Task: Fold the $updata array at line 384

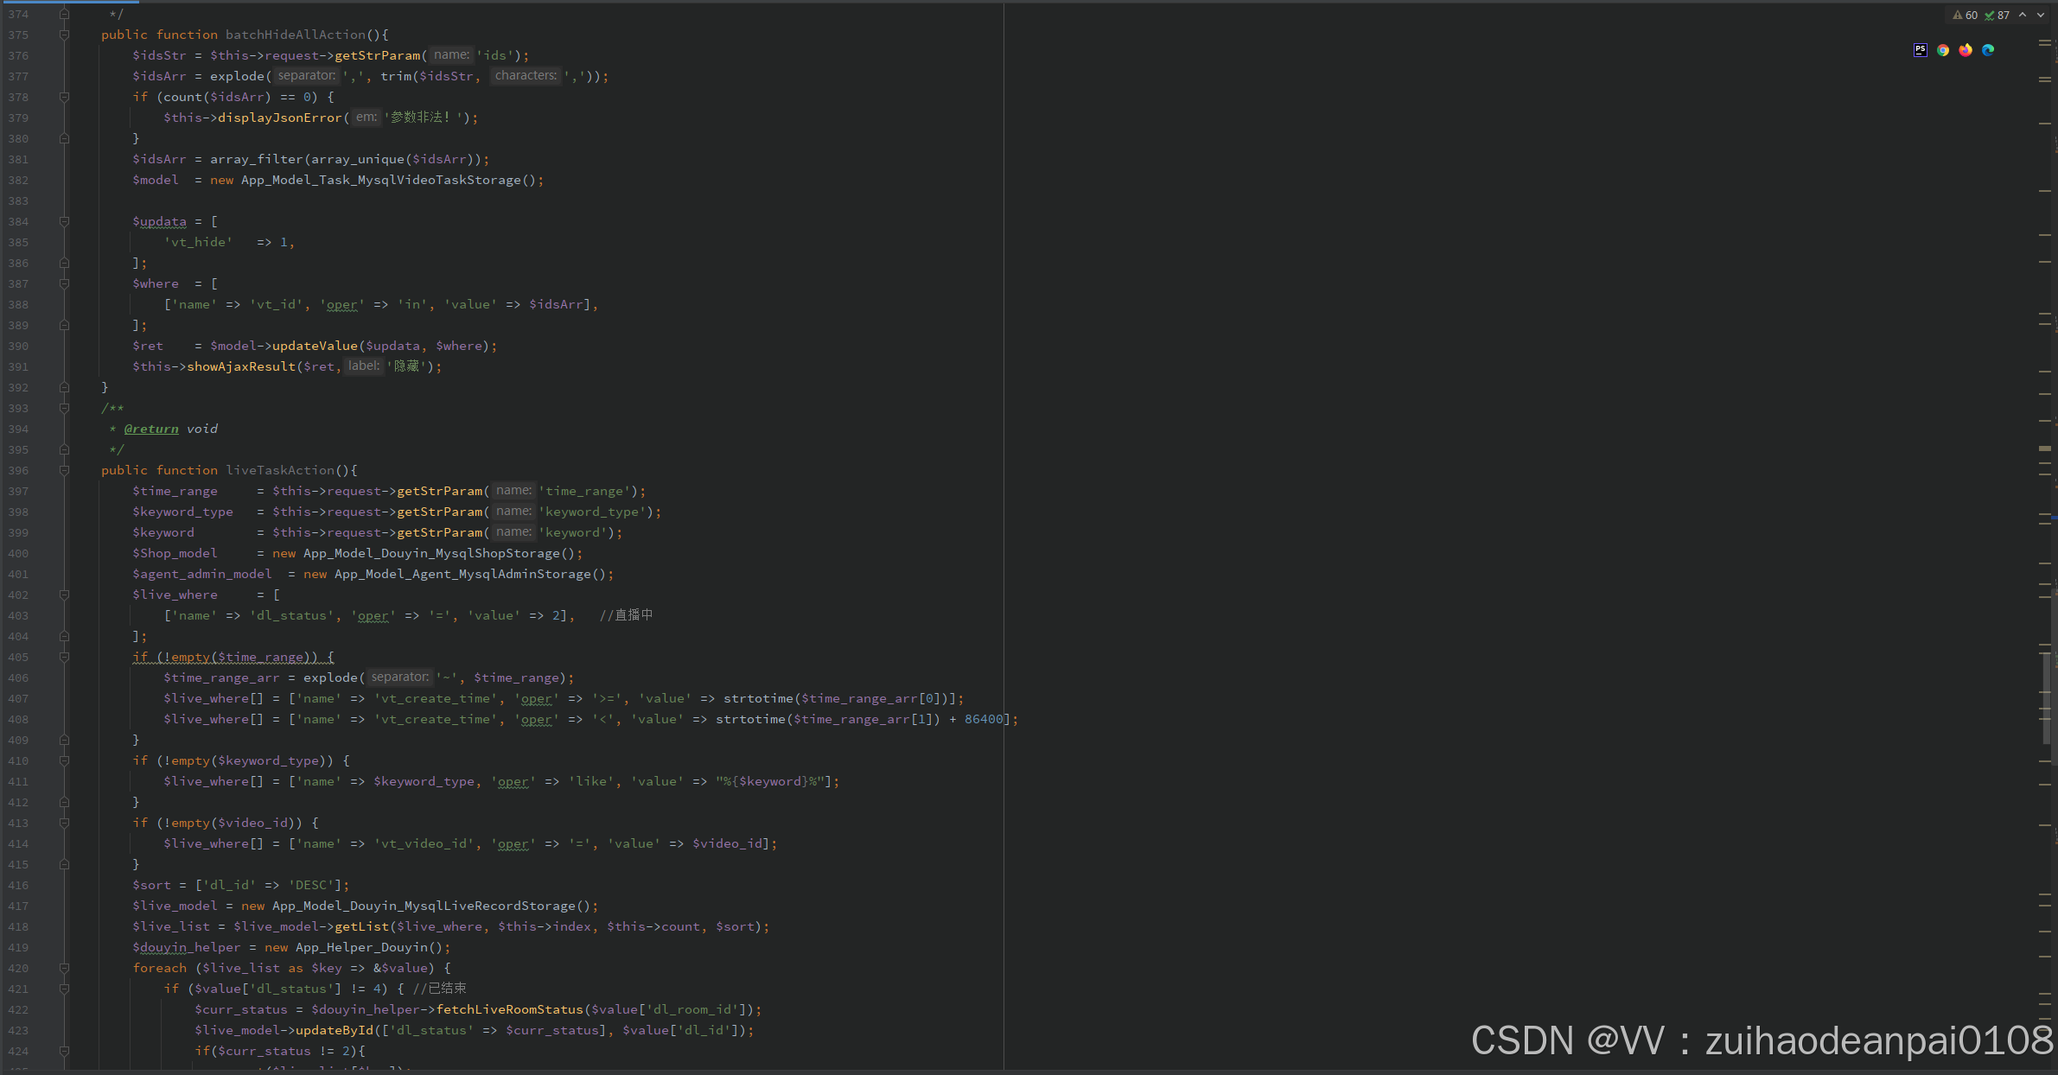Action: pyautogui.click(x=64, y=221)
